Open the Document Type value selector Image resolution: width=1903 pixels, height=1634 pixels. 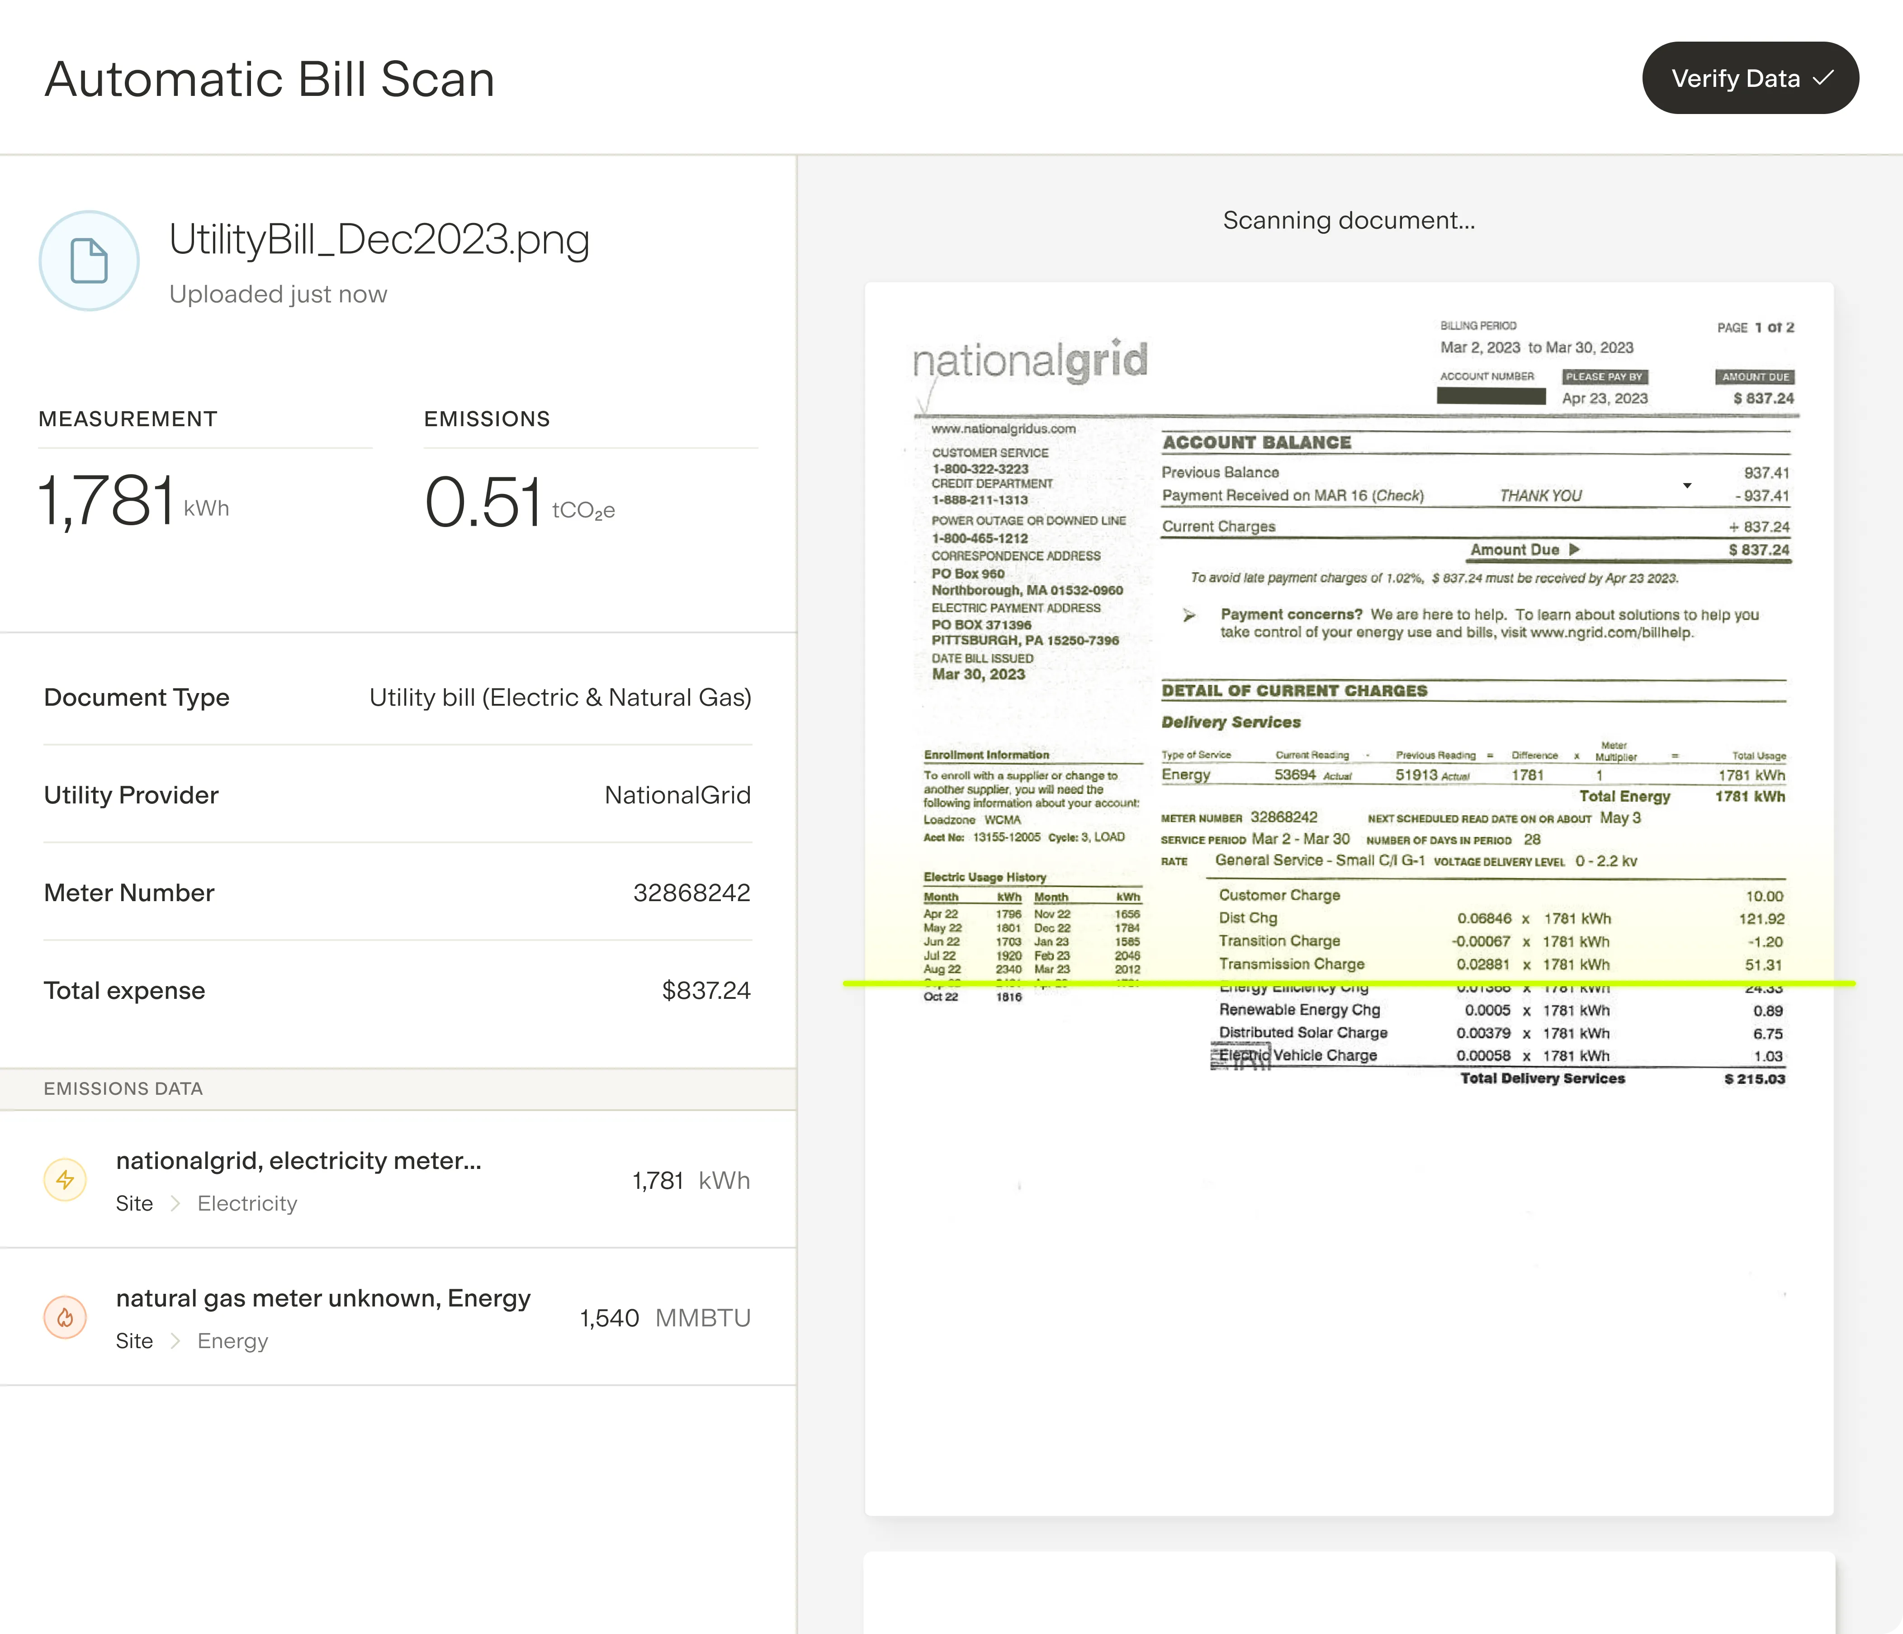pyautogui.click(x=560, y=697)
